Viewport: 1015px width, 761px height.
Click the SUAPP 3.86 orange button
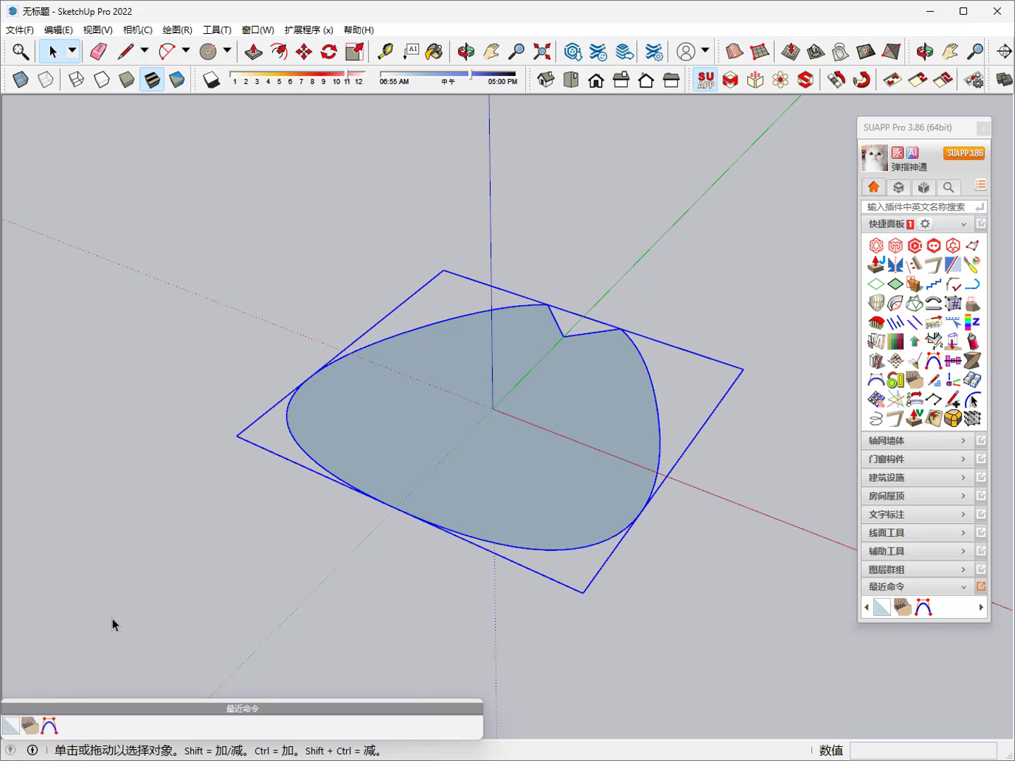(964, 153)
